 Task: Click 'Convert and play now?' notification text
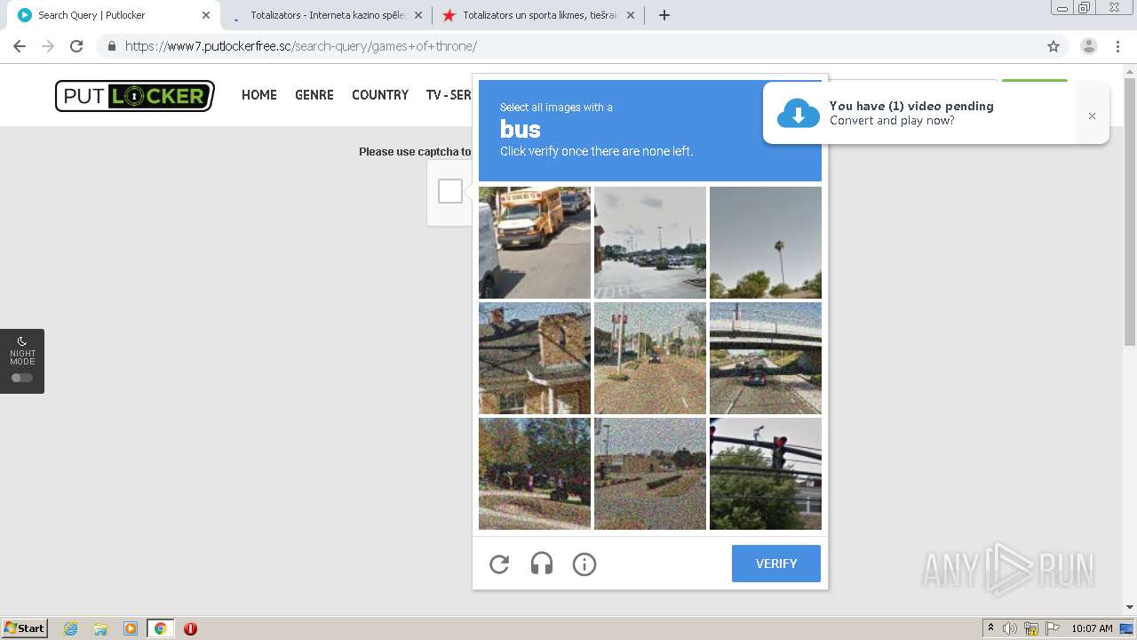(x=892, y=121)
